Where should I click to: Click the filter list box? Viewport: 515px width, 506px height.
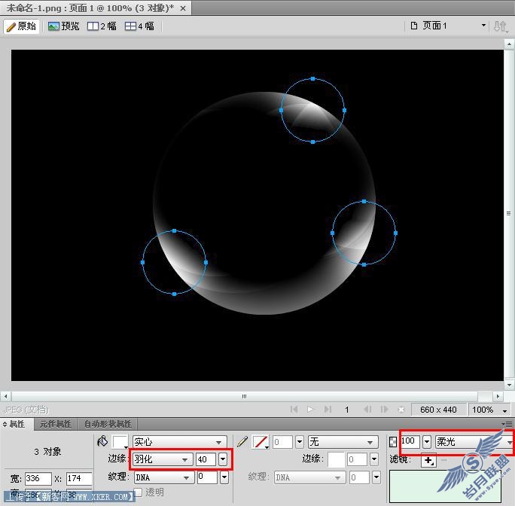click(x=446, y=486)
